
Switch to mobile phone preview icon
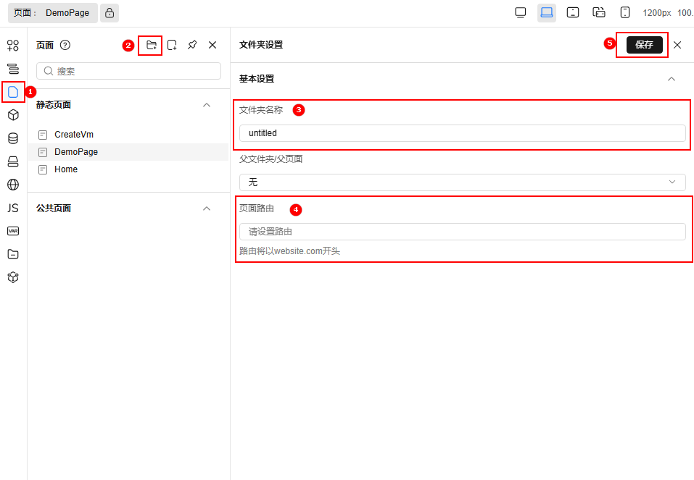click(x=624, y=12)
